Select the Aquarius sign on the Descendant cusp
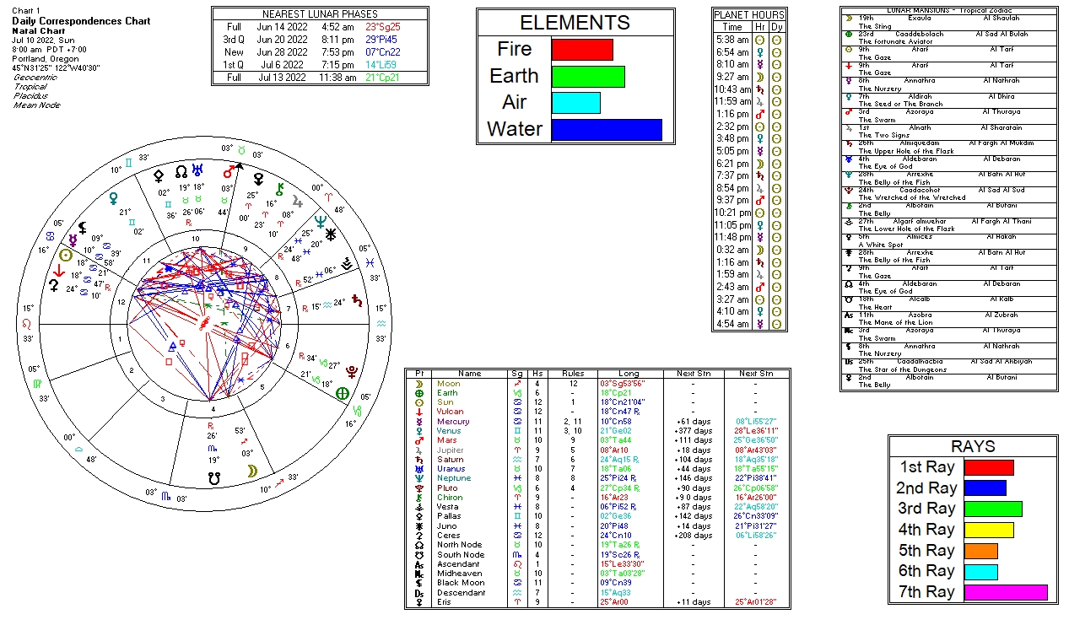Screen dimensions: 1069x625 (381, 324)
